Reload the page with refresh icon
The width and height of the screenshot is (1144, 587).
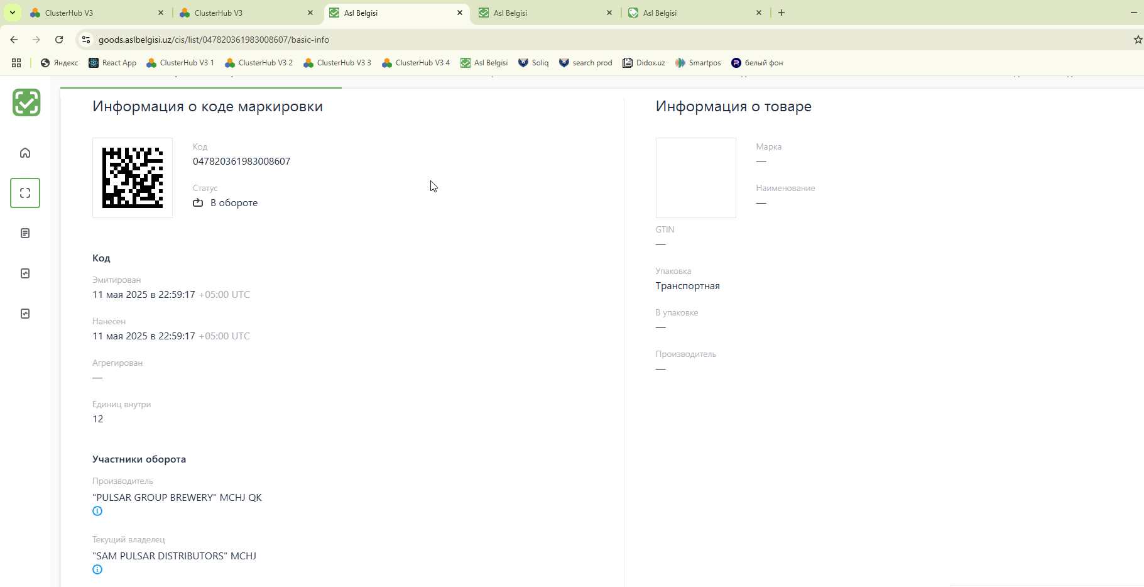[x=59, y=40]
